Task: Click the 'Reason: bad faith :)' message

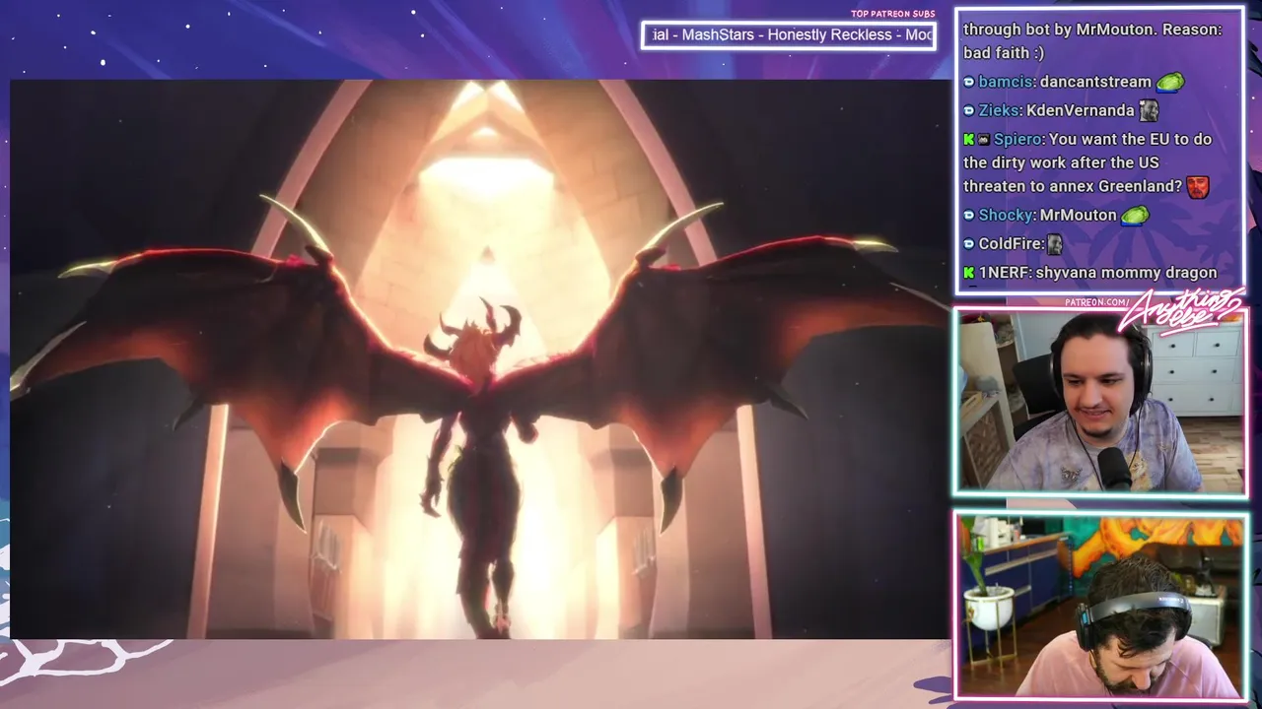Action: 1092,41
